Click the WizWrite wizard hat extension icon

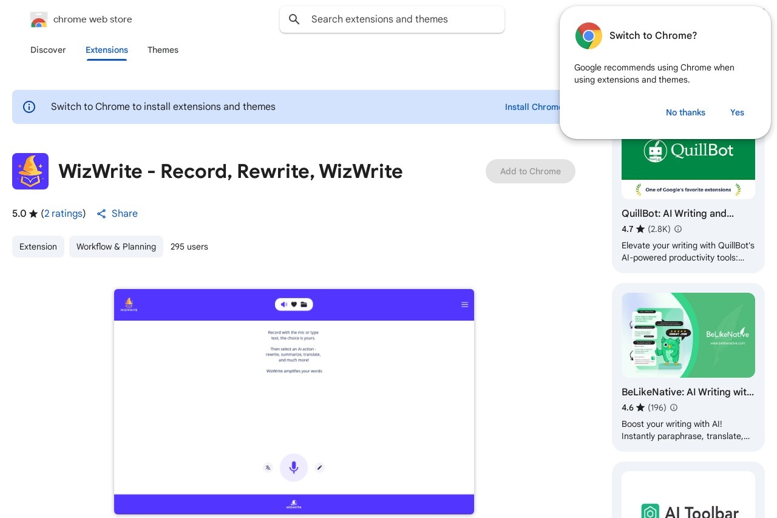(x=30, y=171)
